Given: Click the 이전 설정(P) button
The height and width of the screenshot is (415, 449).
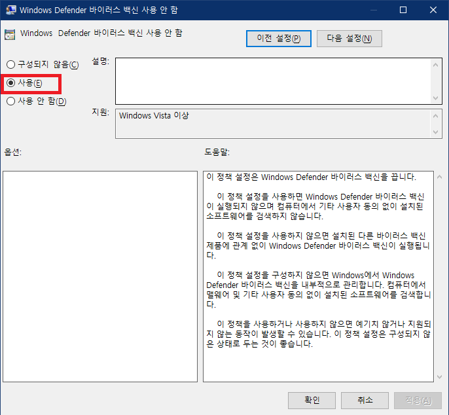Looking at the screenshot, I should click(x=278, y=39).
